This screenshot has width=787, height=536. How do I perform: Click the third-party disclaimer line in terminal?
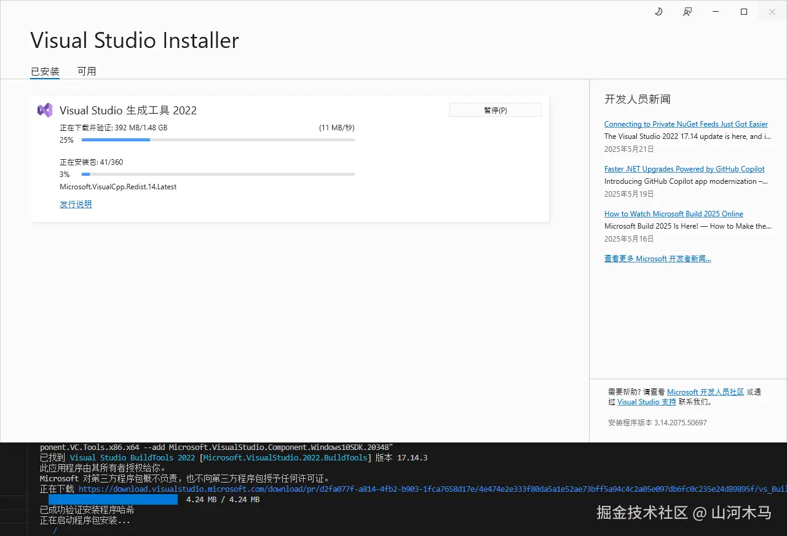pyautogui.click(x=185, y=479)
